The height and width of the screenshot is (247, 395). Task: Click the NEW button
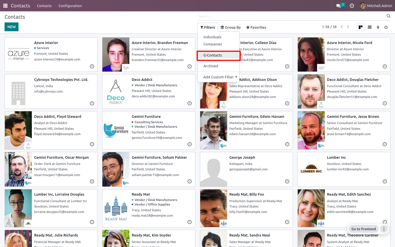pos(12,27)
